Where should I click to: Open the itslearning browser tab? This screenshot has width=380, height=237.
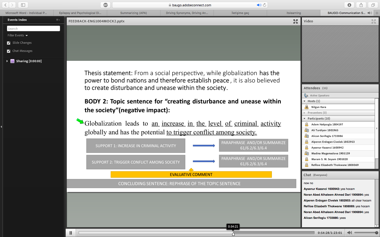click(x=294, y=13)
